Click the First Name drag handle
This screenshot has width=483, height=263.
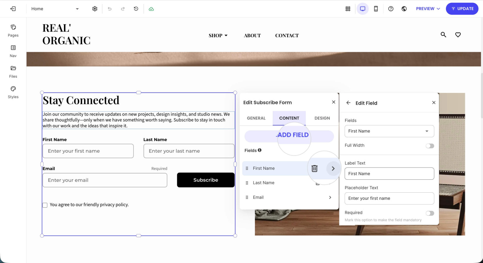(x=247, y=168)
